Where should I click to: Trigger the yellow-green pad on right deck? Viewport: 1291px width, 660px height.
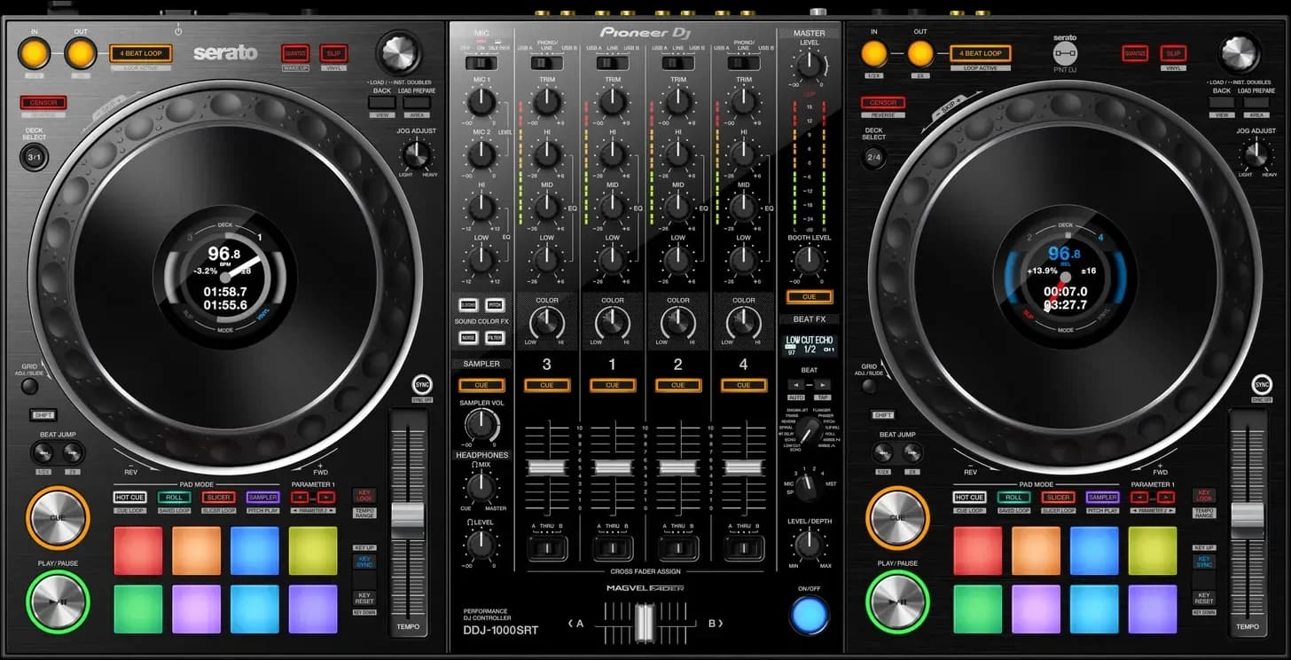1153,551
